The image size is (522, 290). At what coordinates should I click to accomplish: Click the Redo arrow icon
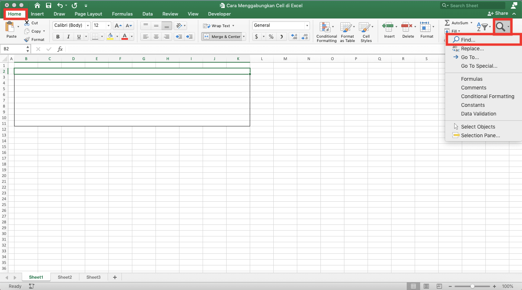click(x=74, y=5)
